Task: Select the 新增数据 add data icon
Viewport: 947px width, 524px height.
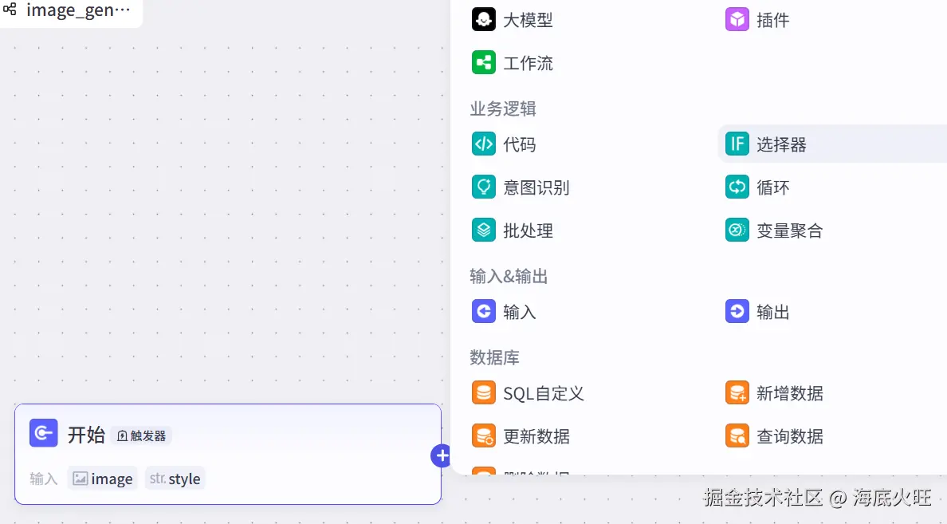Action: coord(737,392)
